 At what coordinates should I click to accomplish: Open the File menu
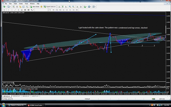click(x=6, y=4)
